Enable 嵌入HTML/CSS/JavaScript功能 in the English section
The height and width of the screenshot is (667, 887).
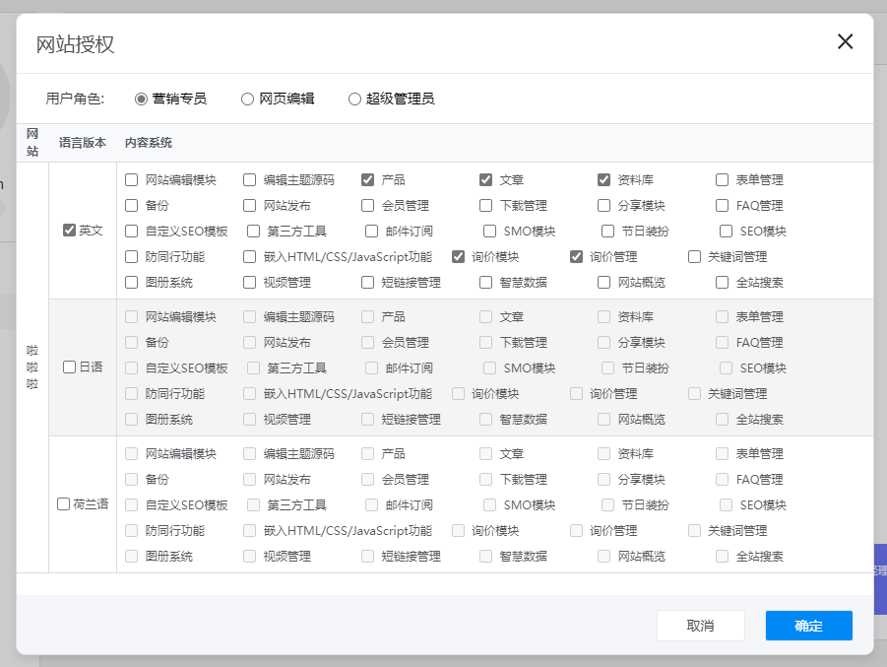coord(250,256)
